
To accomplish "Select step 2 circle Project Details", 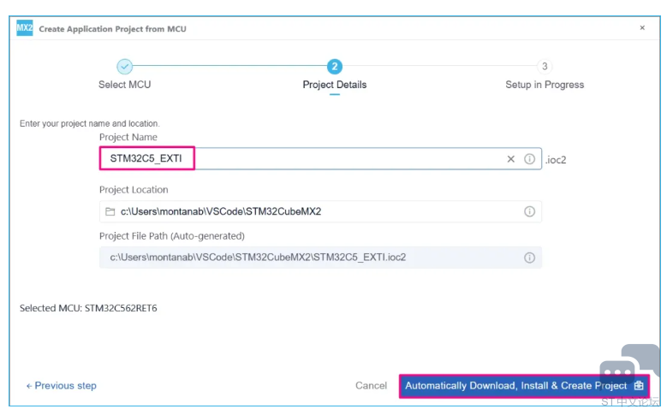I will 334,67.
